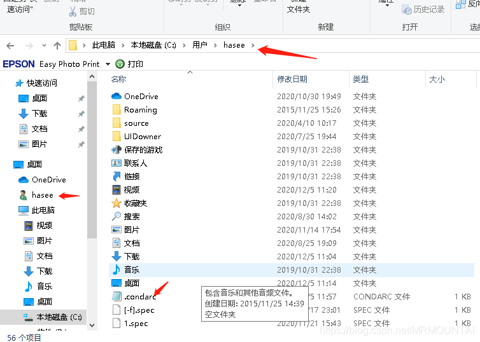Select 本地磁盘 (C:) in the breadcrumb

click(x=153, y=45)
